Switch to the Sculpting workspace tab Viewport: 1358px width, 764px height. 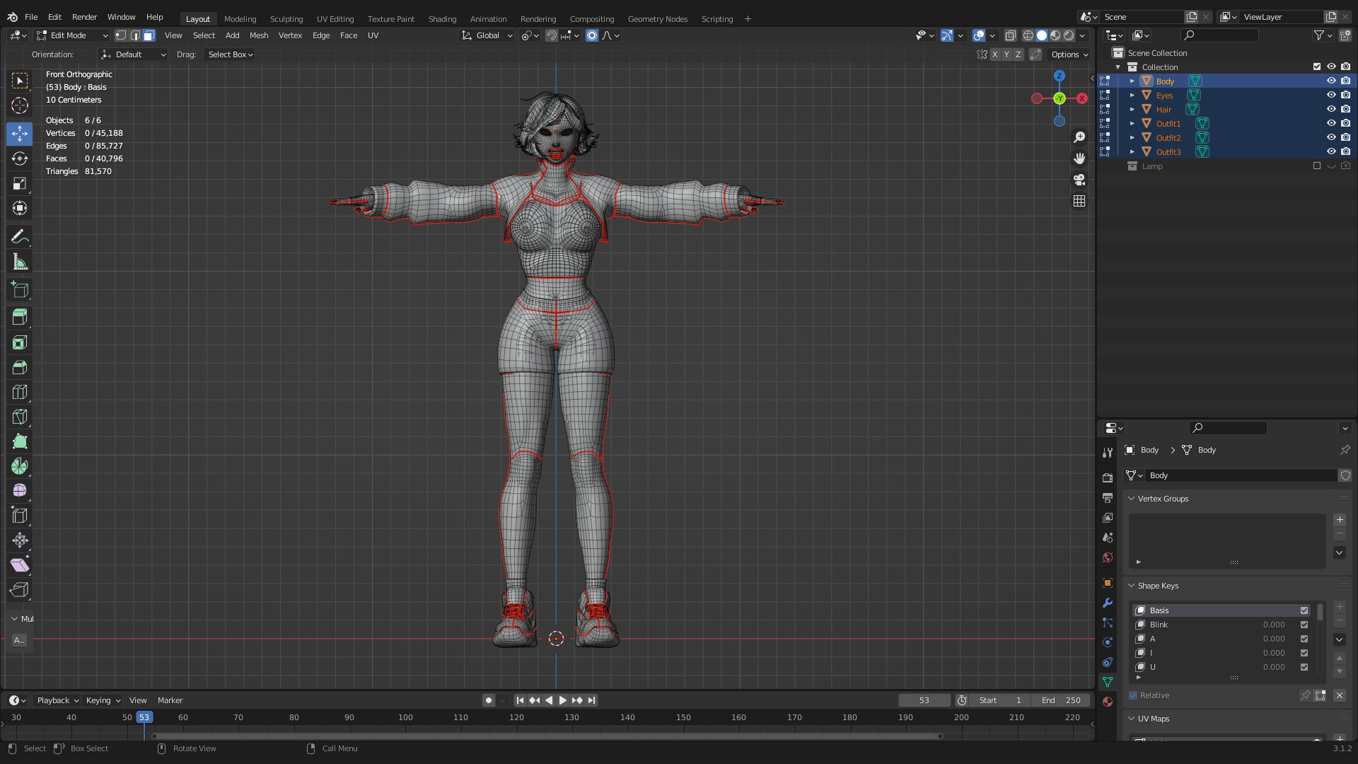[x=286, y=19]
